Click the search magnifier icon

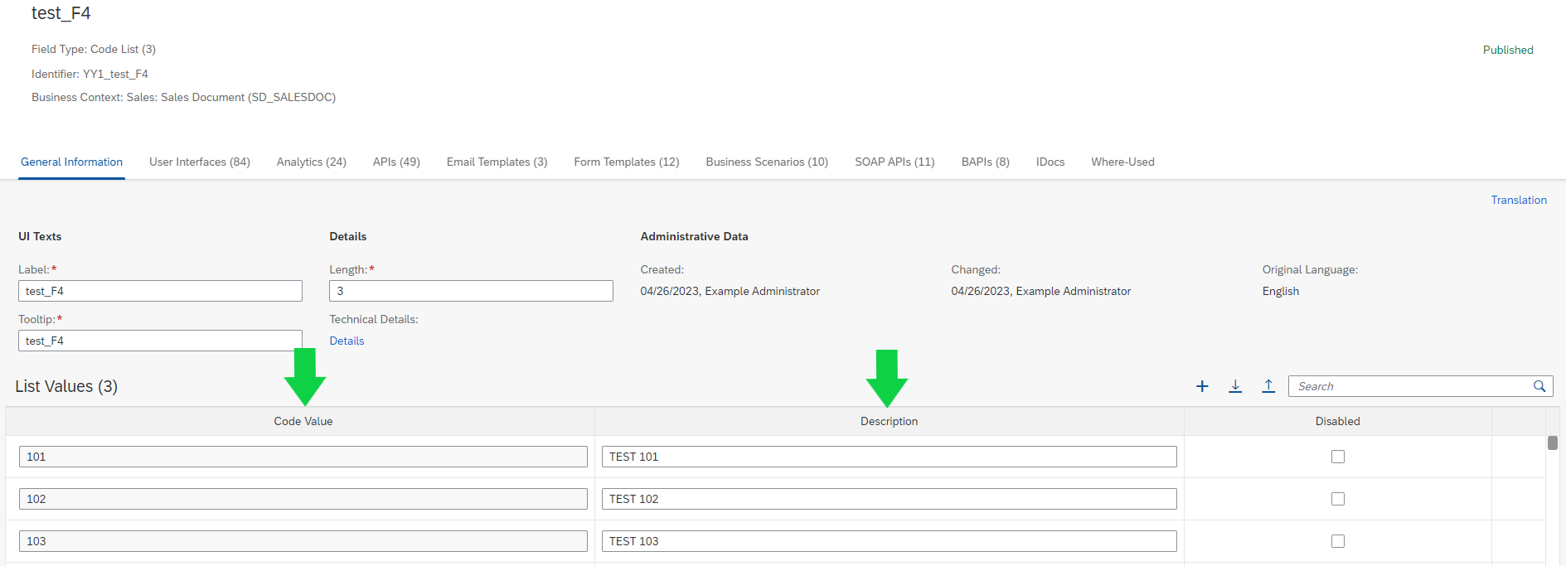click(1539, 386)
